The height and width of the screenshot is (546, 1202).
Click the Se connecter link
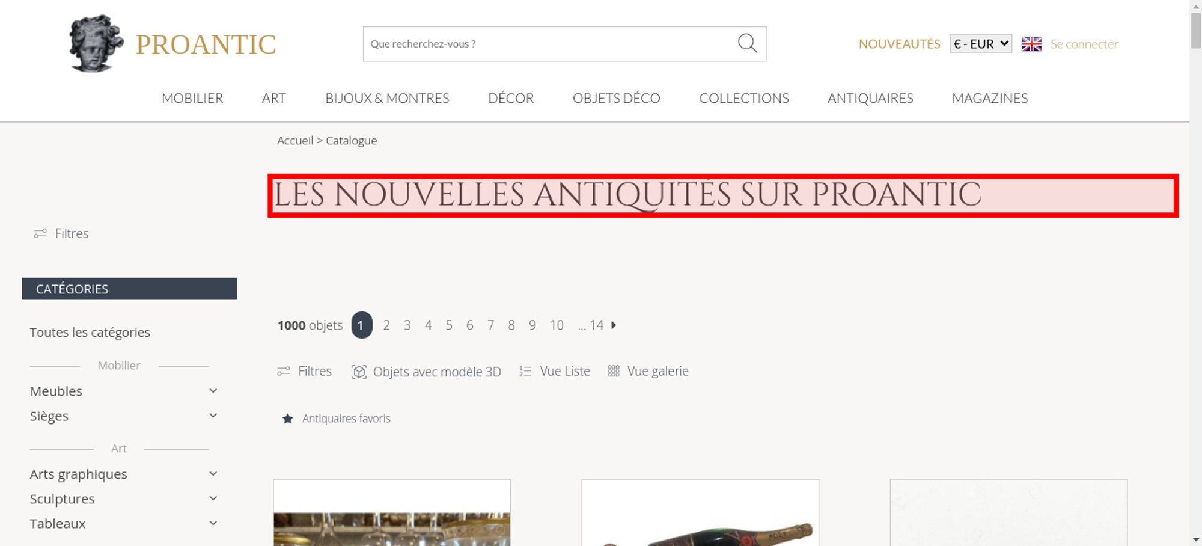(x=1084, y=44)
